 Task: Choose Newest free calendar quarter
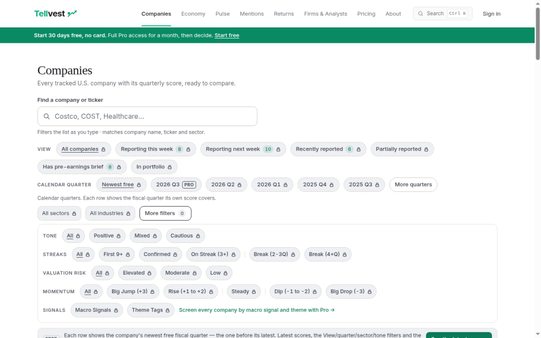point(122,184)
